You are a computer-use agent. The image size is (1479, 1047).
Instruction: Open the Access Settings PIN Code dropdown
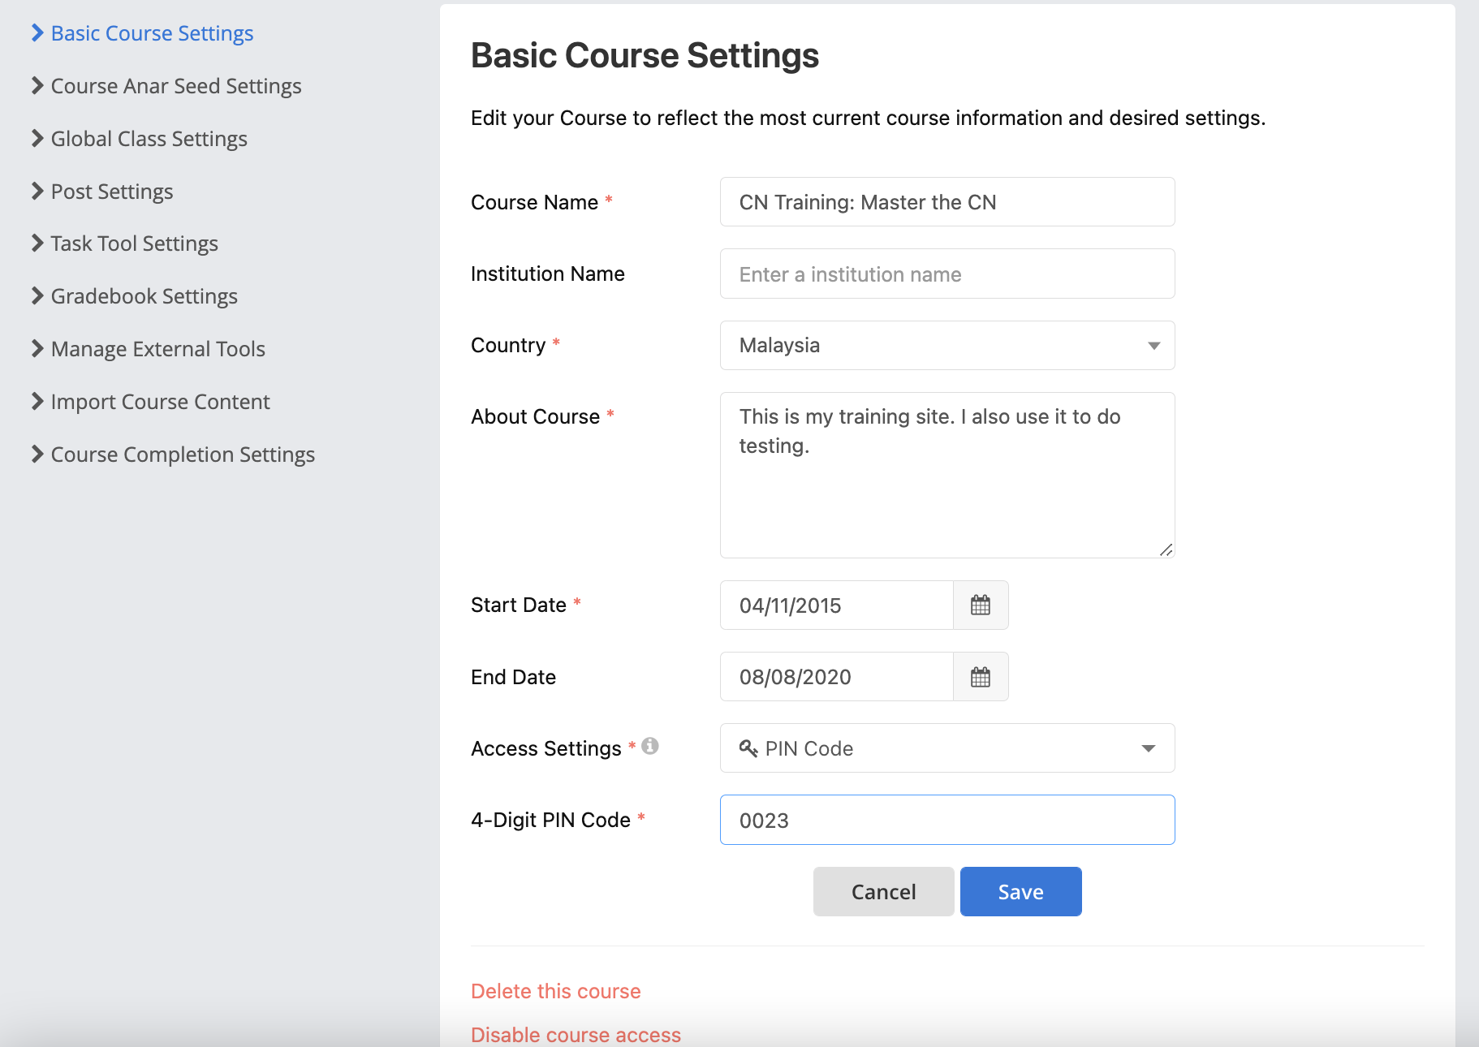point(947,748)
